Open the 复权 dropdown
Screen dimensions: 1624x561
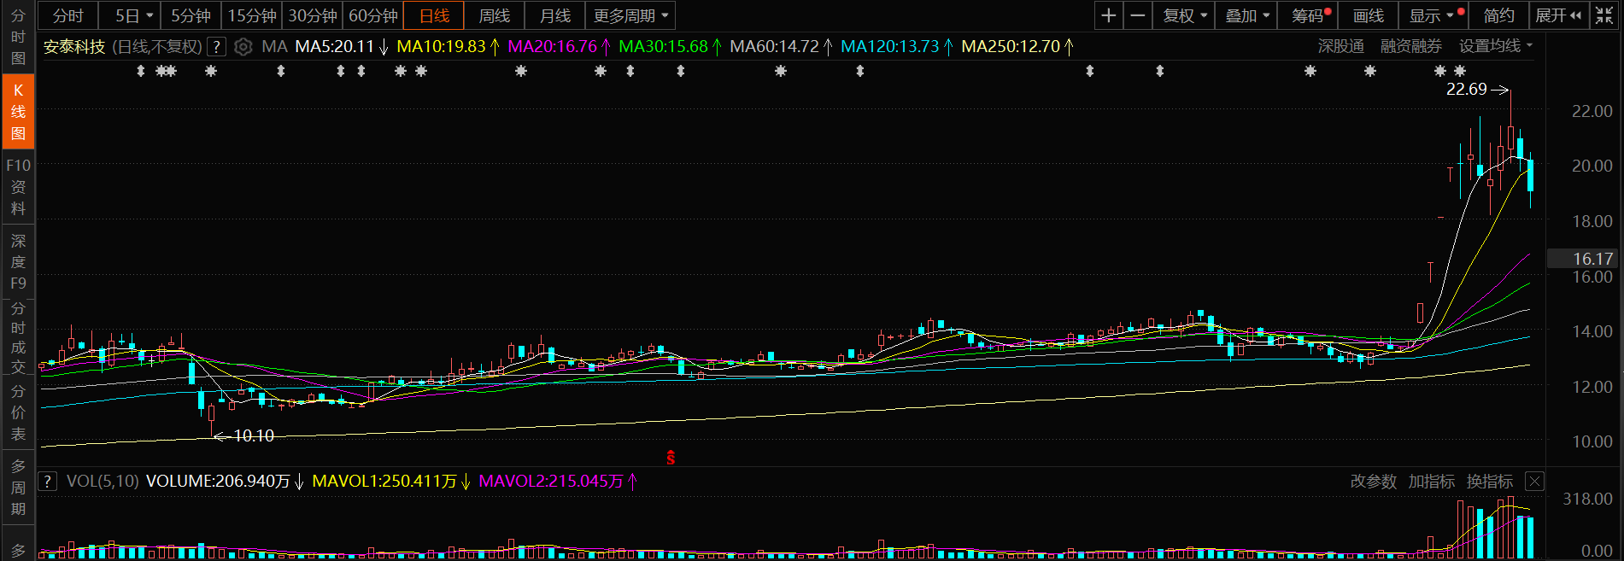coord(1184,15)
